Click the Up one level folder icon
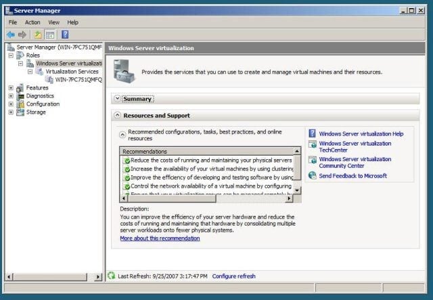The image size is (433, 300). [x=38, y=35]
